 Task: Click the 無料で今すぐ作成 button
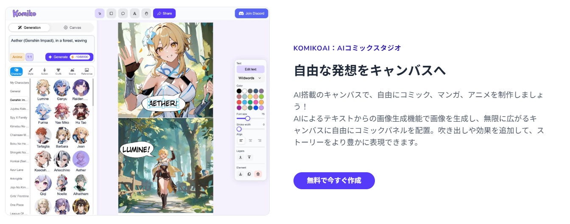(334, 181)
